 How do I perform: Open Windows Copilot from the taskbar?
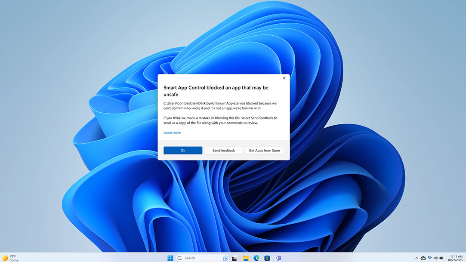click(x=225, y=258)
